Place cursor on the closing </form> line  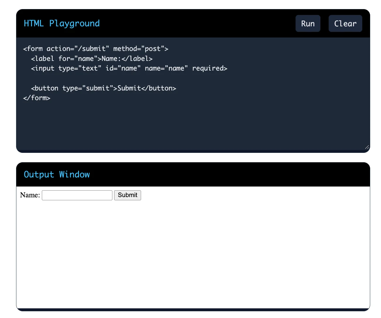[37, 98]
